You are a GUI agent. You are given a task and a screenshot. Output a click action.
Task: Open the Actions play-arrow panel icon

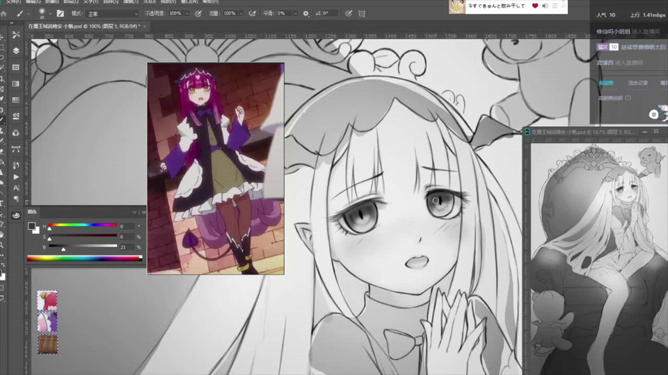pos(16,177)
